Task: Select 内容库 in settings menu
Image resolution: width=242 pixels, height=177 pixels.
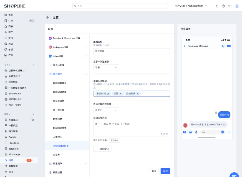Action: click(x=56, y=155)
